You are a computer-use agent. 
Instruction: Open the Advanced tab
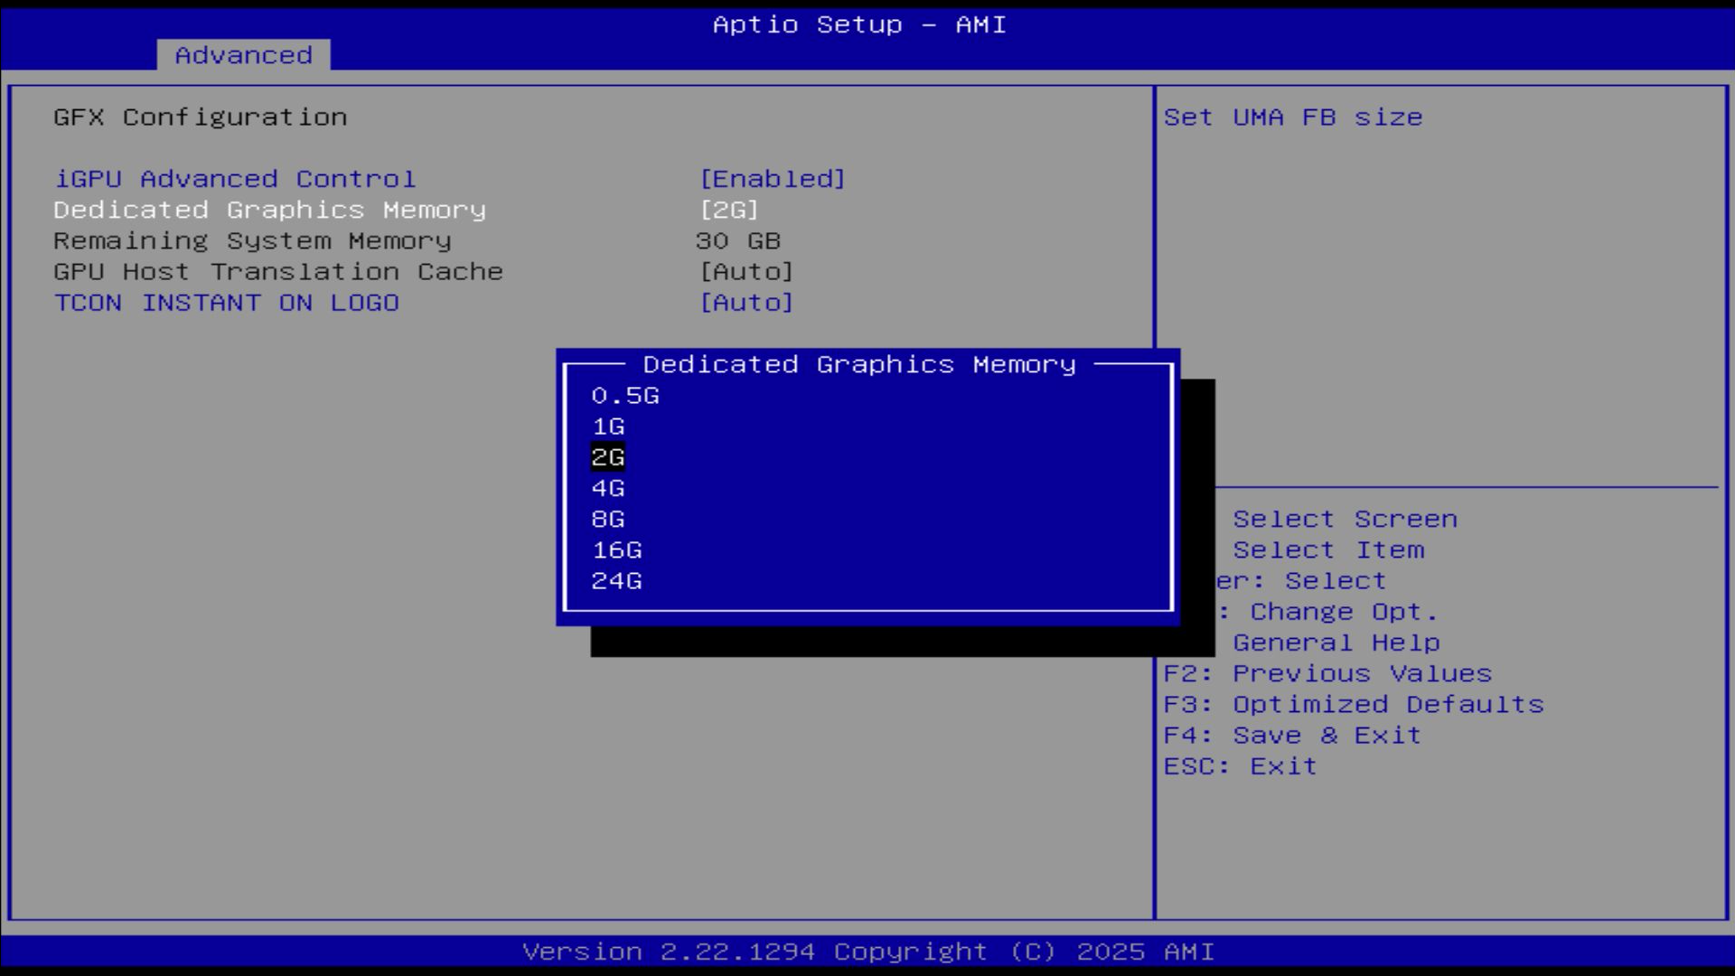pos(243,55)
